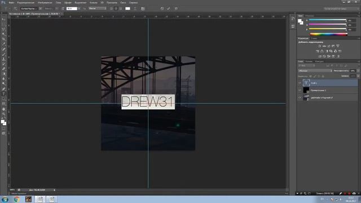
Task: Align text left in options bar
Action: pyautogui.click(x=111, y=8)
